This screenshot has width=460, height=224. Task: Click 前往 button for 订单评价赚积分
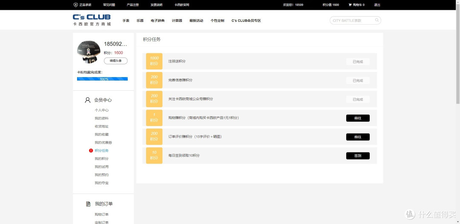tap(358, 137)
